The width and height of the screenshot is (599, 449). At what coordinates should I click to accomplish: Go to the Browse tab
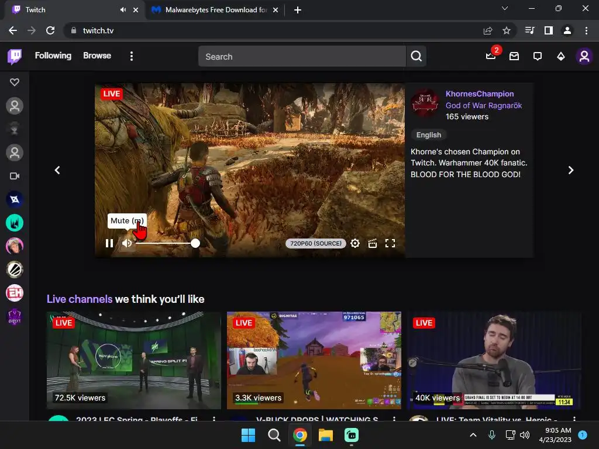point(97,56)
